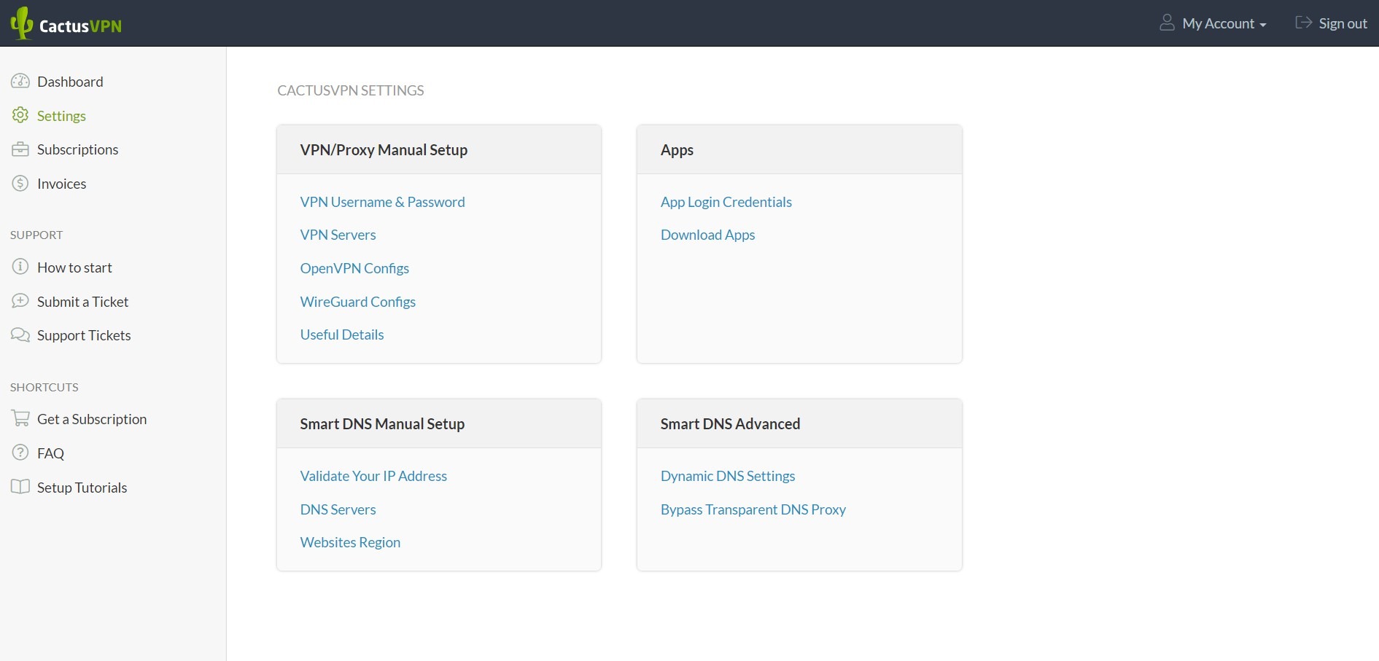Image resolution: width=1379 pixels, height=661 pixels.
Task: Click the Sign out arrow icon
Action: click(x=1302, y=22)
